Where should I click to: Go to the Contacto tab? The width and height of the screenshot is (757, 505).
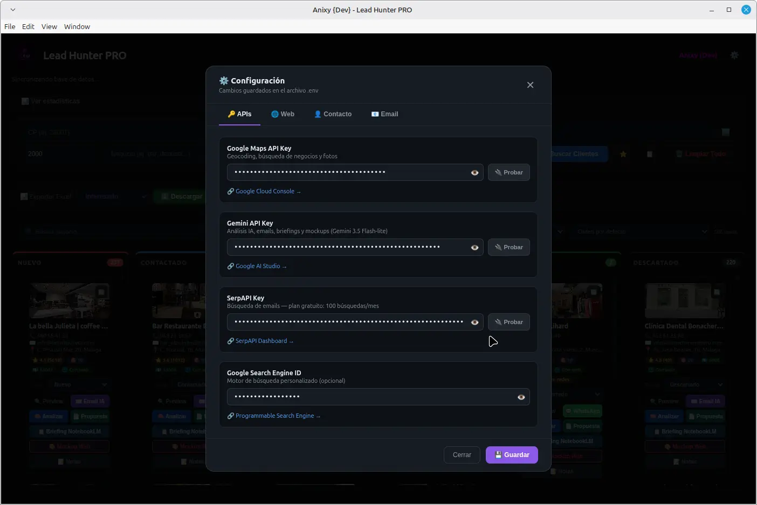click(333, 114)
